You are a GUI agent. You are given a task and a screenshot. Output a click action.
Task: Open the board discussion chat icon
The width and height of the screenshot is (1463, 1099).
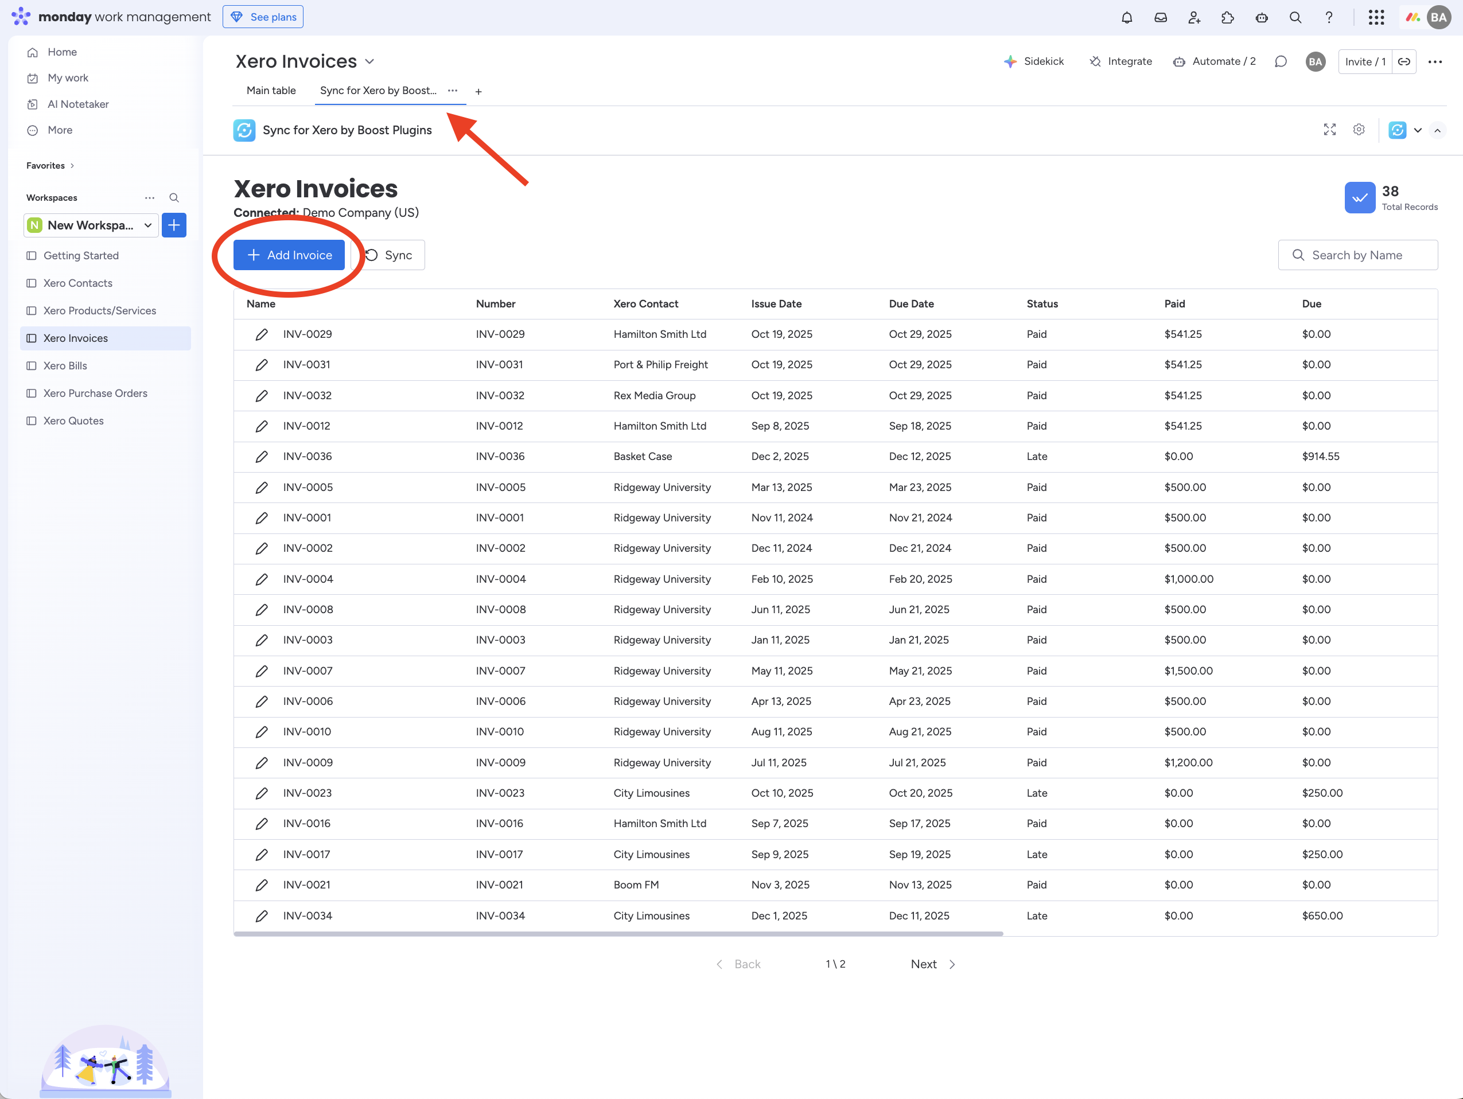[1281, 61]
